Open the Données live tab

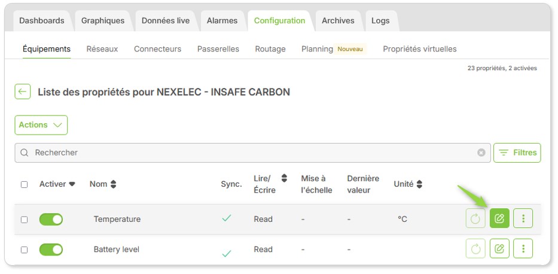click(166, 20)
